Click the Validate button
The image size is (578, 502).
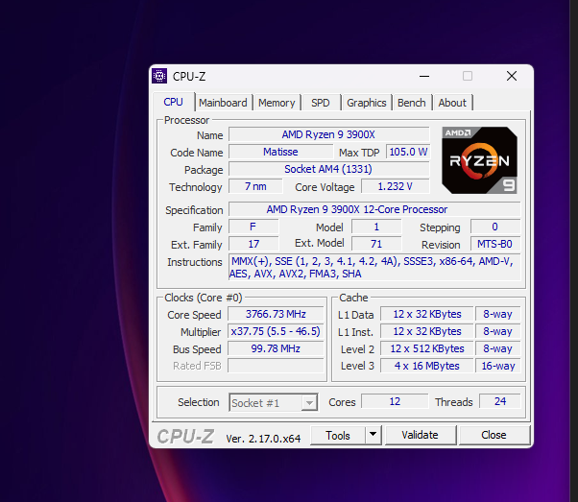(421, 435)
